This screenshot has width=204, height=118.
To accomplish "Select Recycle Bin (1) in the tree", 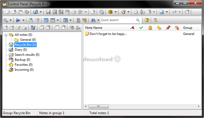I will [25, 45].
